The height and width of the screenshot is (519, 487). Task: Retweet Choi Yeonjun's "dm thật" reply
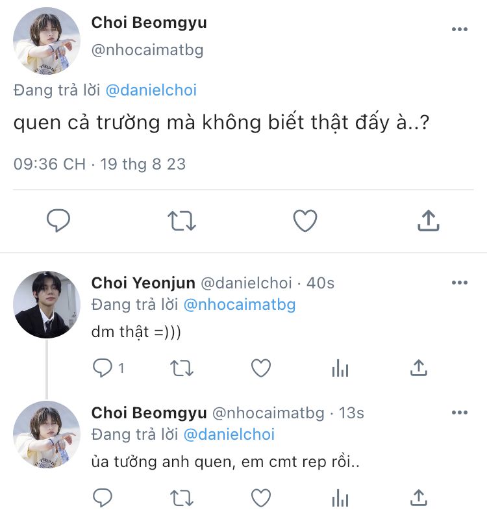[182, 368]
